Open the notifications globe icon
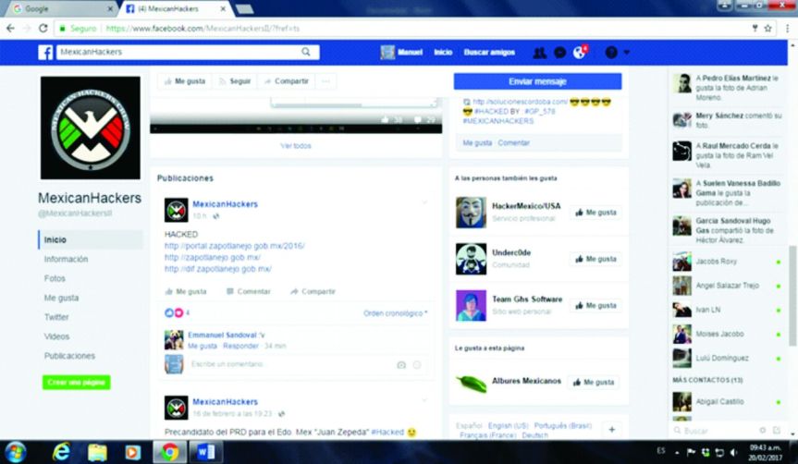Screen dimensions: 798x464 tap(579, 53)
